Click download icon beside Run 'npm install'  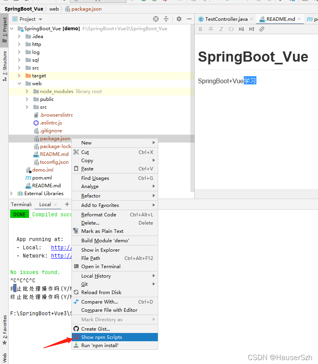76,346
